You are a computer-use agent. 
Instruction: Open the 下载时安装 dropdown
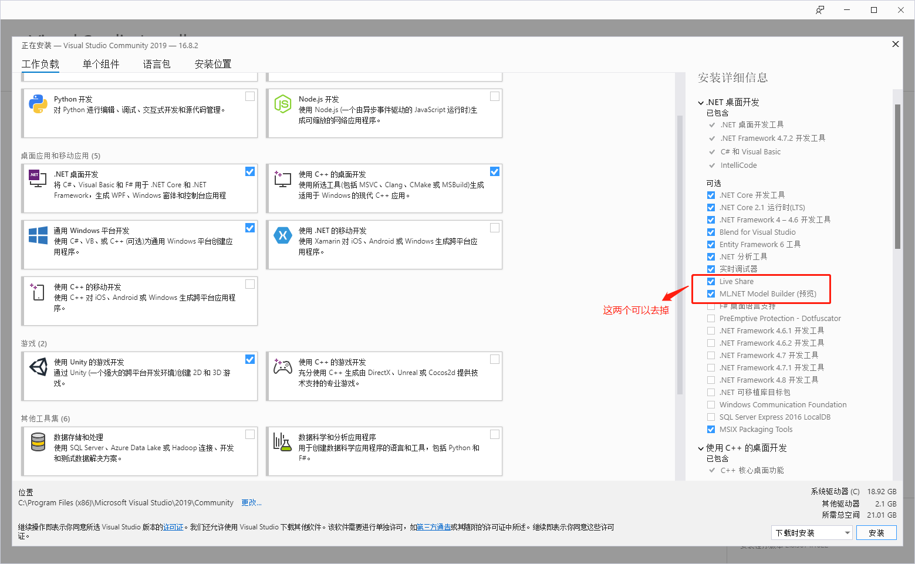coord(847,532)
